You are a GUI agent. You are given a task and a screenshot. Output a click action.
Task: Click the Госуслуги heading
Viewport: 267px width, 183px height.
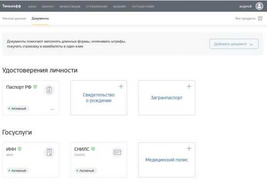[17, 133]
